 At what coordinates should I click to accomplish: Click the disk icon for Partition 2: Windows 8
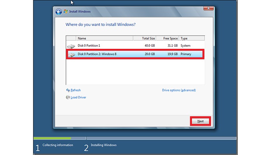coord(71,55)
